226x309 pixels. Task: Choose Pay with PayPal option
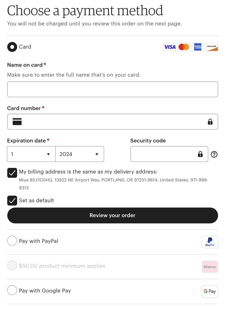coord(12,241)
